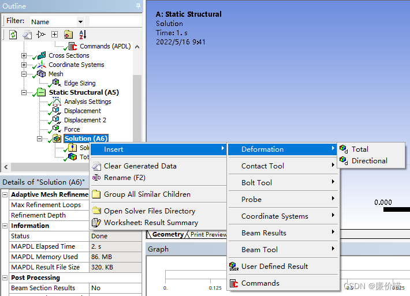
Task: Pin the Outline panel with pushpin icon
Action: pos(138,6)
